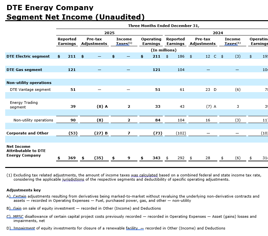This screenshot has width=268, height=236.
Task: Click the "Corporate and Other" row label
Action: (x=27, y=133)
